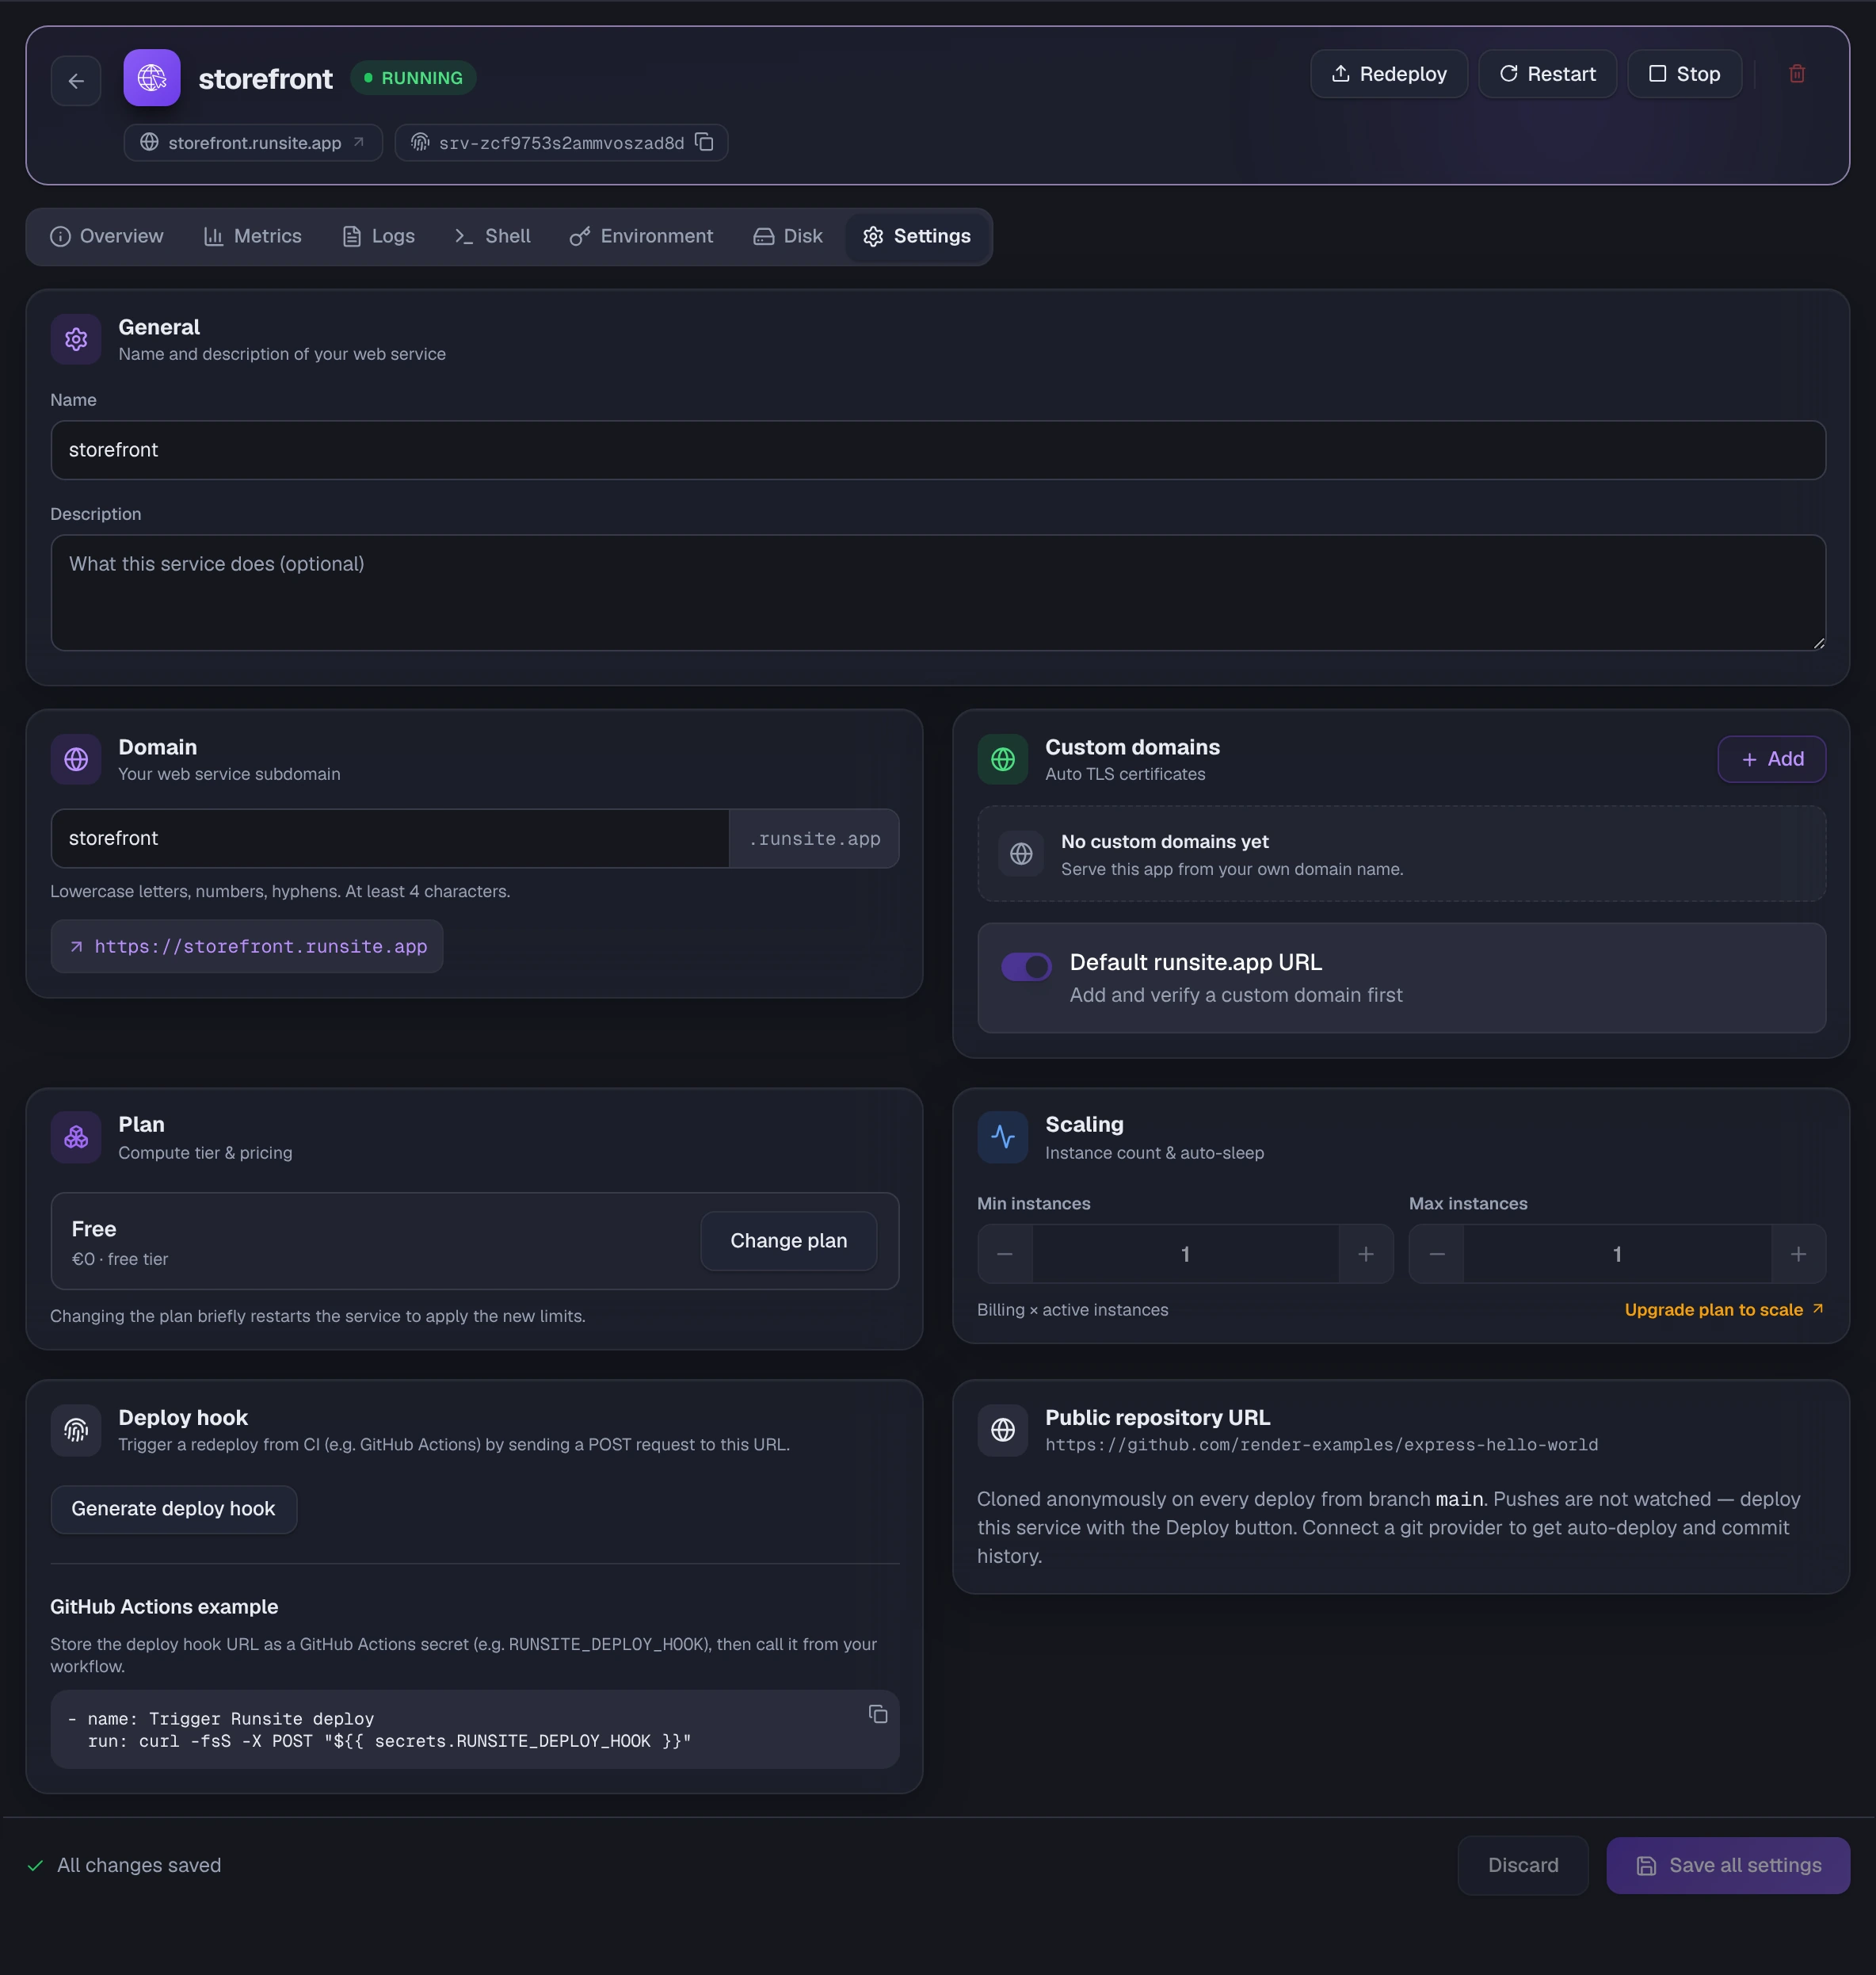1876x1975 pixels.
Task: Go to the Environment tab
Action: click(642, 236)
